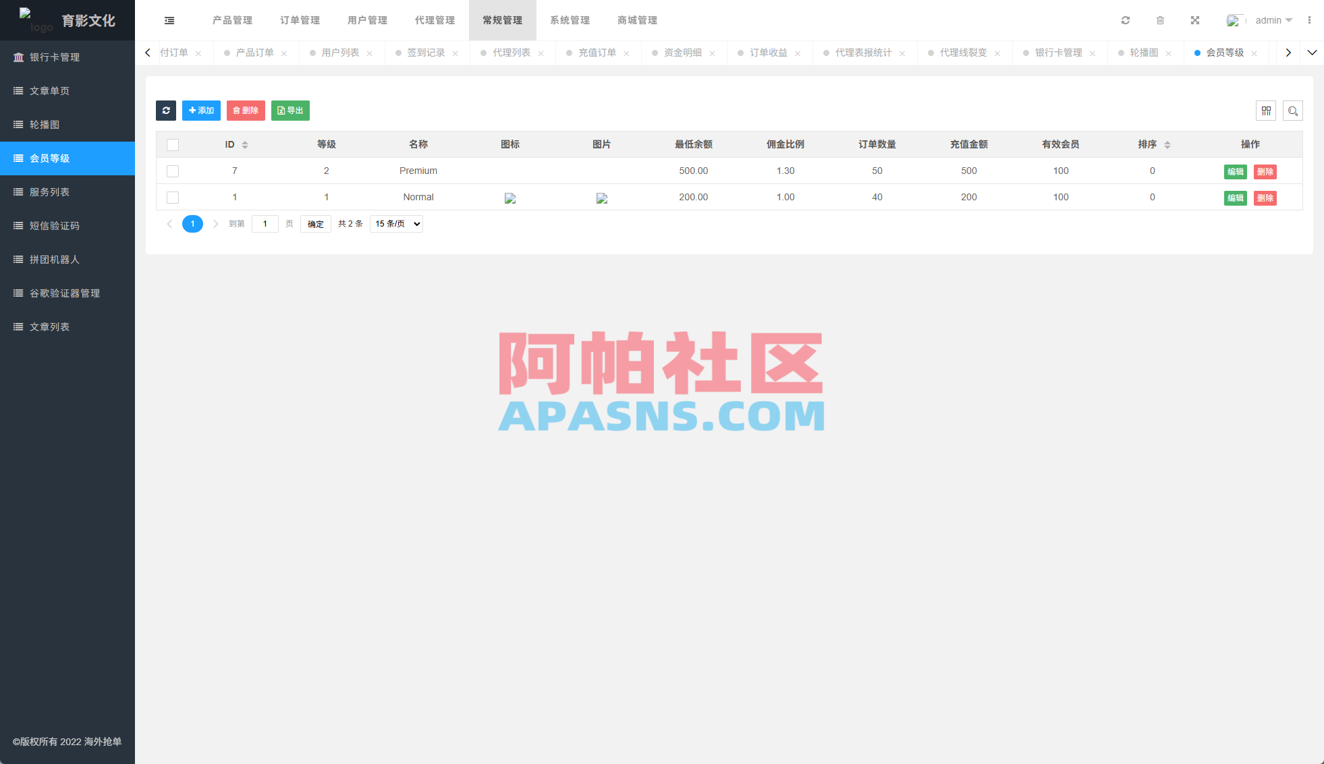Click the refresh icon above the table
The width and height of the screenshot is (1324, 764).
[166, 111]
